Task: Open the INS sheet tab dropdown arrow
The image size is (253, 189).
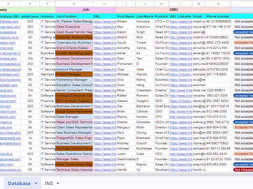Action: tap(58, 183)
